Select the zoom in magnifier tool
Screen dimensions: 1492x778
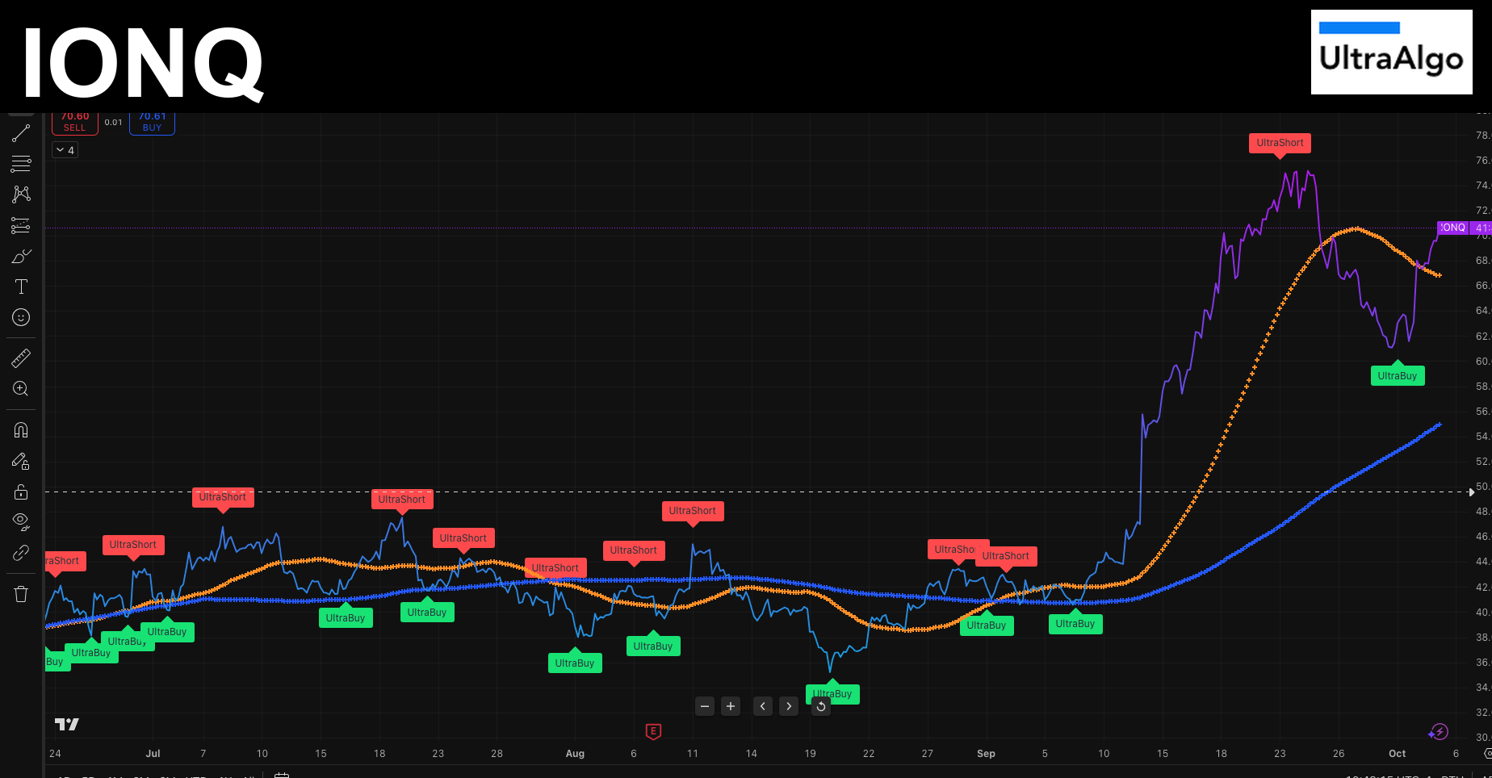pyautogui.click(x=21, y=389)
